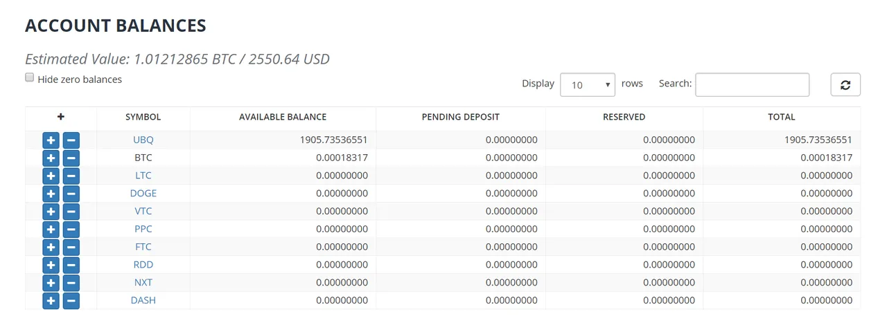Image resolution: width=887 pixels, height=318 pixels.
Task: Select BTC total value 0.00018317
Action: [827, 158]
